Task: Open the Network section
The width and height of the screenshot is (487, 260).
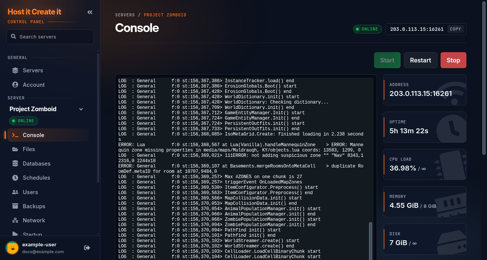Action: 48,220
